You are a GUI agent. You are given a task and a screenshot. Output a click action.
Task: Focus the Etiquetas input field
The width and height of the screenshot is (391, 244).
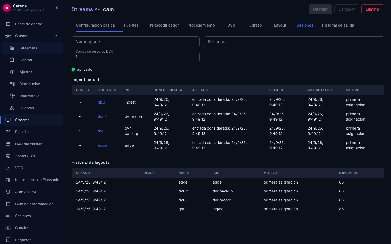click(294, 42)
